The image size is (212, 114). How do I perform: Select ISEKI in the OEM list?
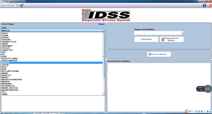tap(52, 56)
